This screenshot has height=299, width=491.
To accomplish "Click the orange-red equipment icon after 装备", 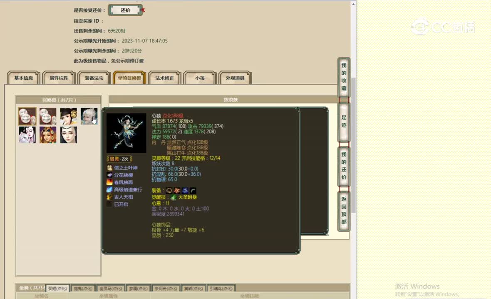I will [177, 191].
